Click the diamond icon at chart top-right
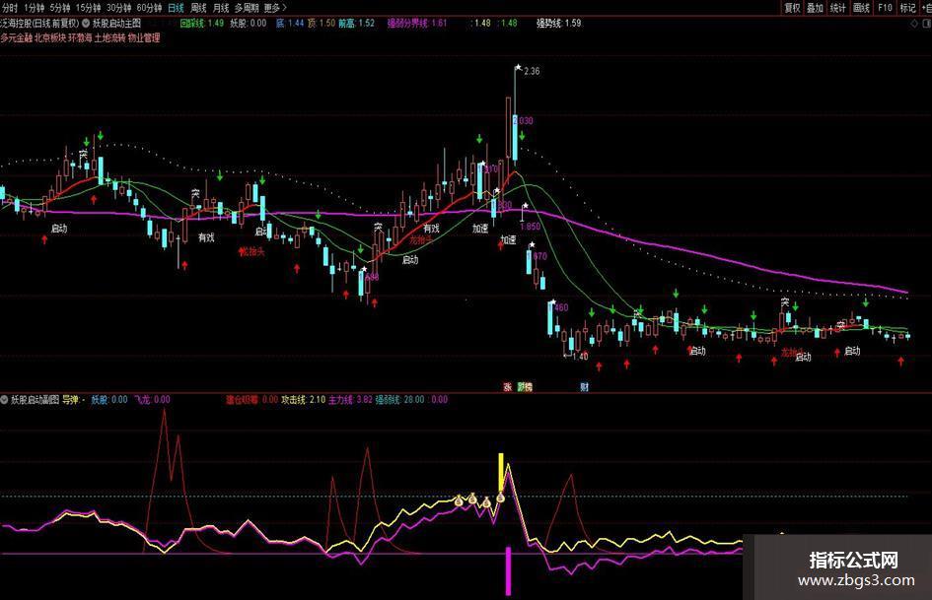This screenshot has width=932, height=600. click(914, 24)
